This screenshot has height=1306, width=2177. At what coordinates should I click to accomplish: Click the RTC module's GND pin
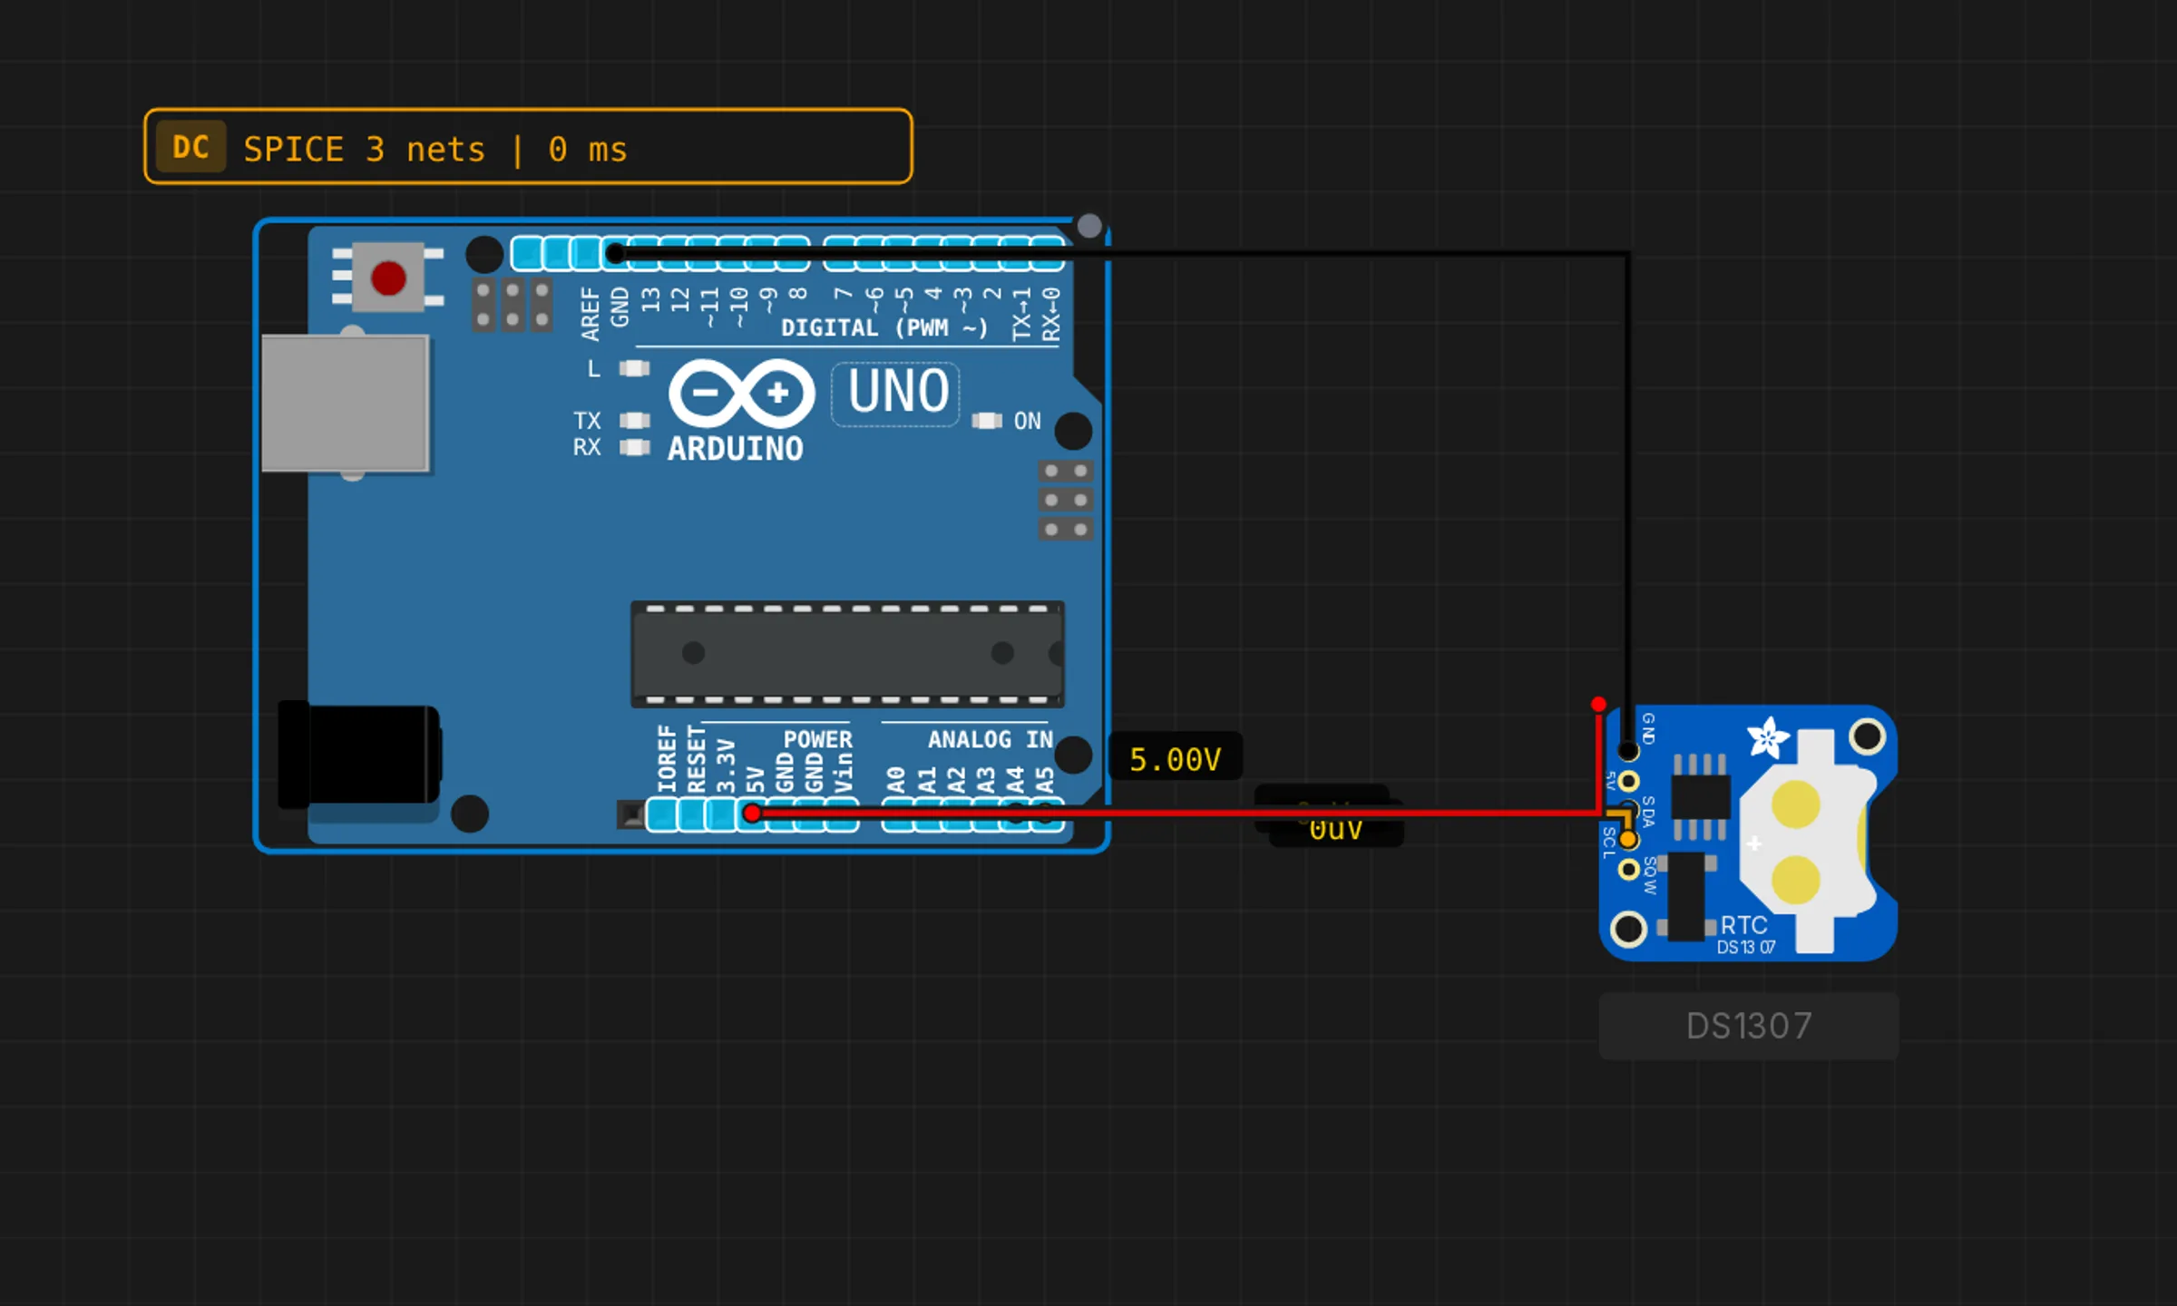coord(1628,751)
